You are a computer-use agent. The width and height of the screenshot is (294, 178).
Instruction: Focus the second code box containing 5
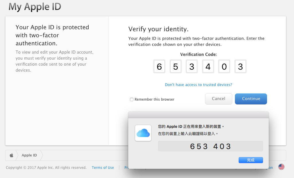click(176, 67)
